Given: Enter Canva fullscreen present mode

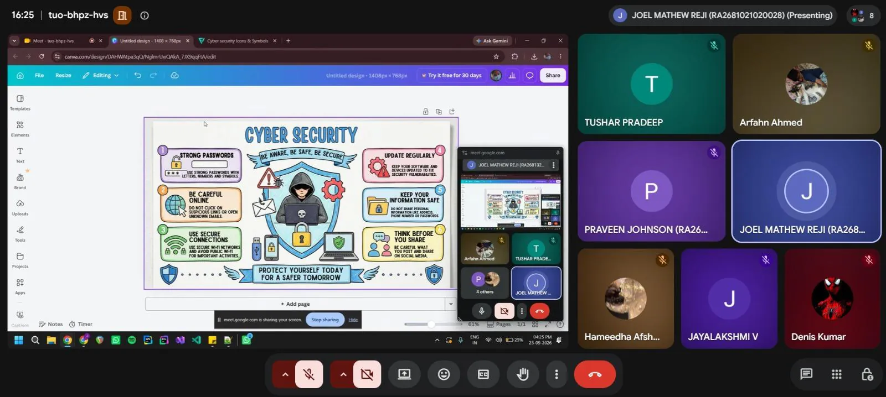Looking at the screenshot, I should pyautogui.click(x=548, y=325).
